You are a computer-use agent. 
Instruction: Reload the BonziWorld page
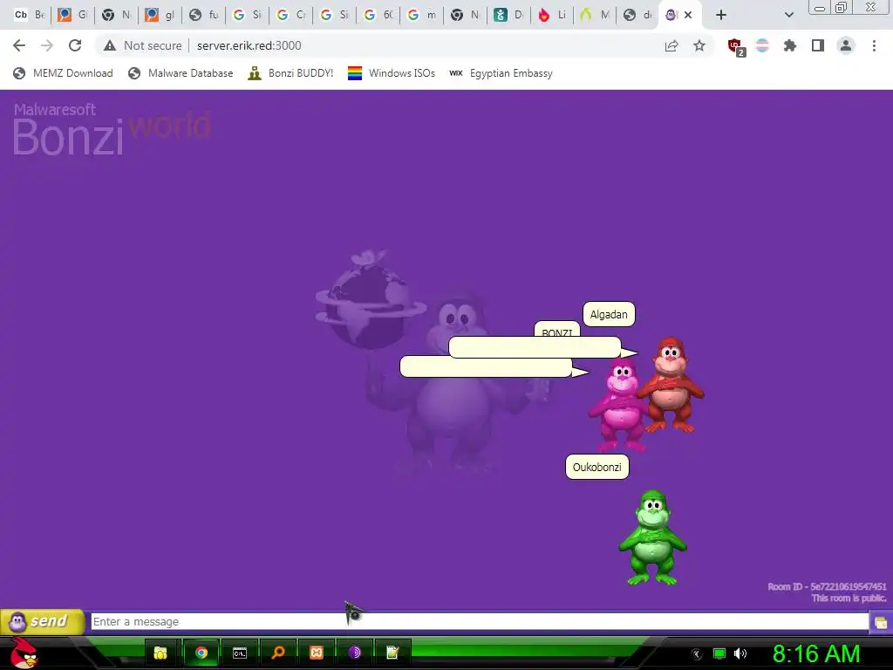(x=75, y=45)
